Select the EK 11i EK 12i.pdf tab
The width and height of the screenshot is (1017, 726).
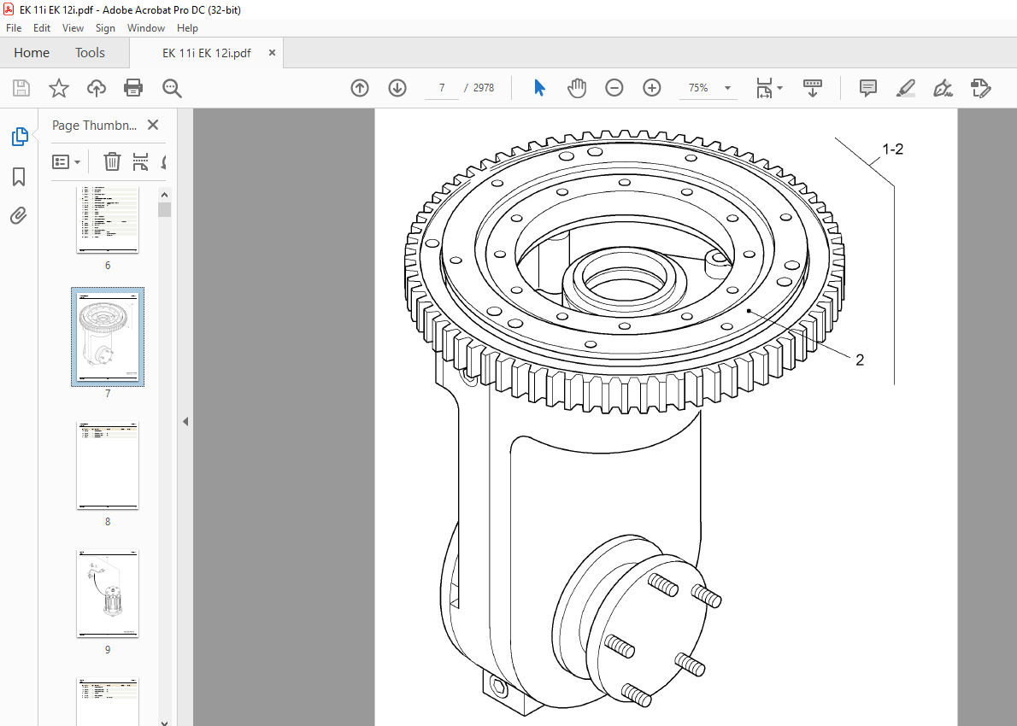pyautogui.click(x=206, y=53)
